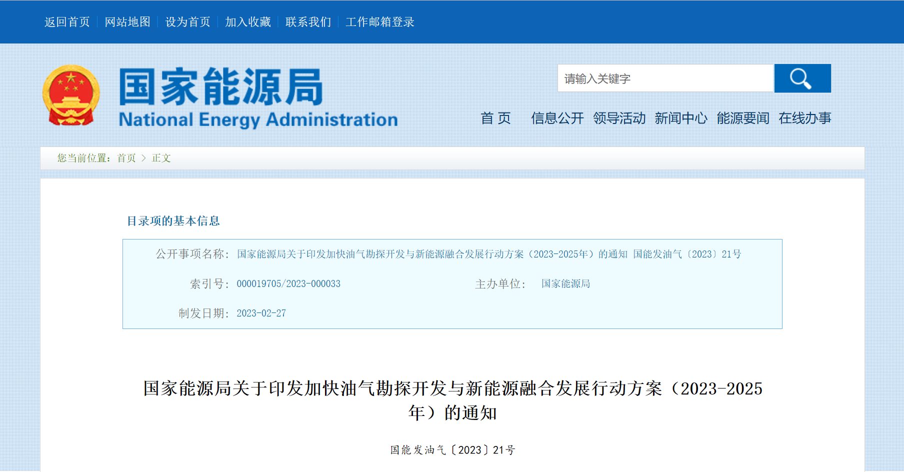
Task: Click the centered document number below the title
Action: [x=452, y=450]
